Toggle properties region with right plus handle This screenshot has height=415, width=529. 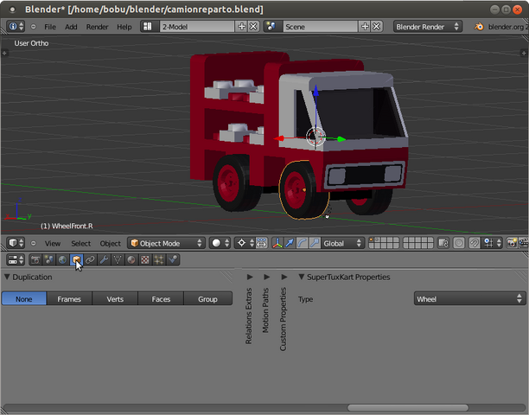[x=524, y=53]
